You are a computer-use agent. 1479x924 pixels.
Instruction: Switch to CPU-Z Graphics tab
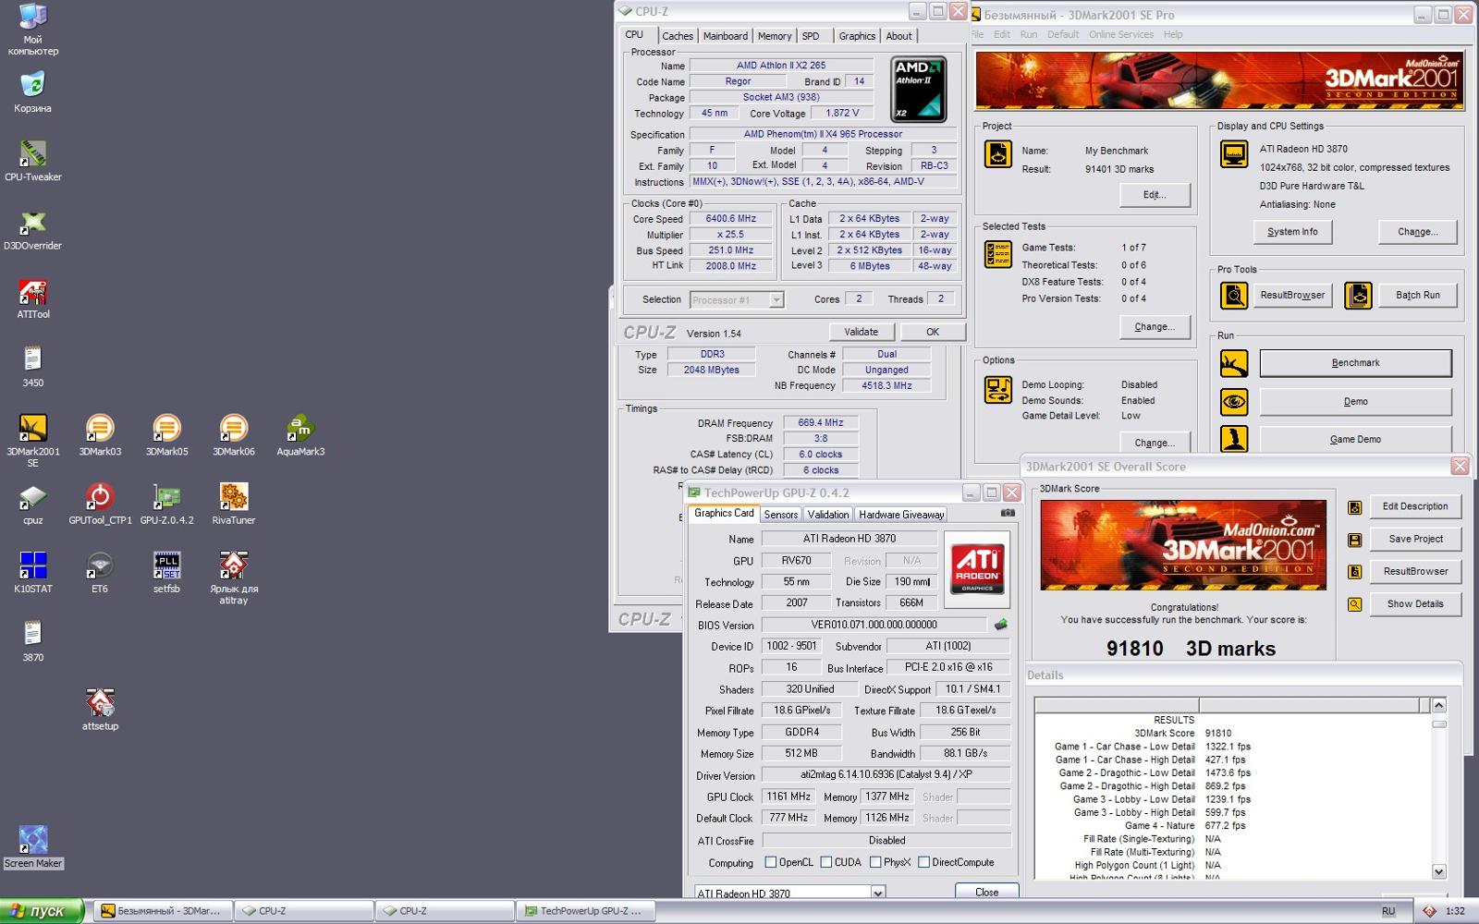pyautogui.click(x=857, y=36)
